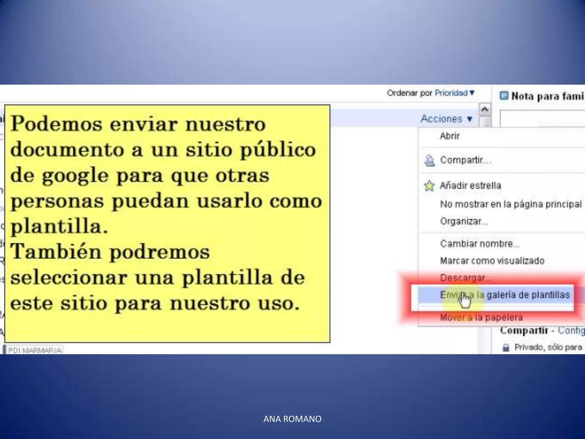The width and height of the screenshot is (585, 439).
Task: Click the Compartir person icon in menu
Action: pyautogui.click(x=429, y=160)
